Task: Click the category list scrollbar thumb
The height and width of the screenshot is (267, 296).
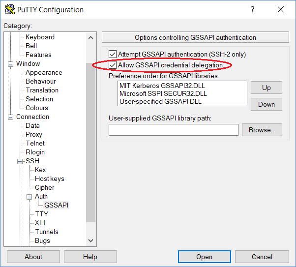Action: pyautogui.click(x=91, y=143)
